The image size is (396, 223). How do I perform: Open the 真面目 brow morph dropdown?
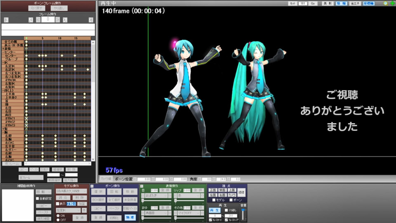click(x=156, y=213)
